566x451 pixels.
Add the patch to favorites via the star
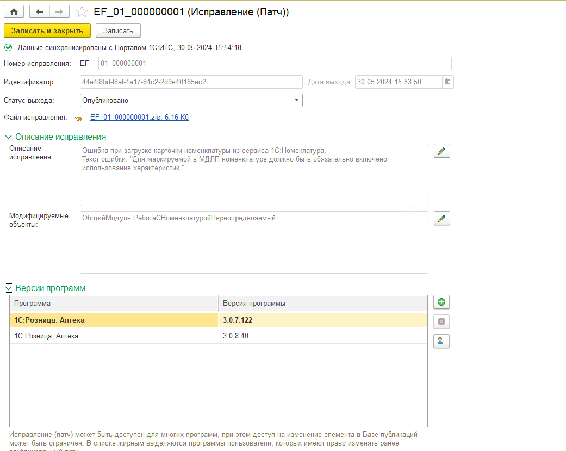point(82,12)
